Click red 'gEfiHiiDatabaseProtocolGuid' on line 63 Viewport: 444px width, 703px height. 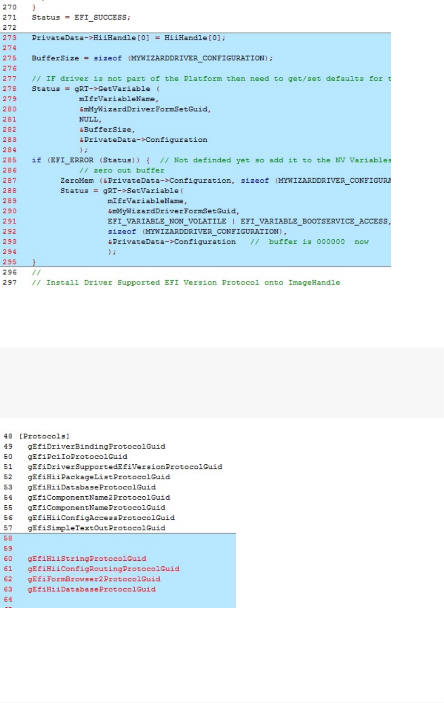point(92,590)
